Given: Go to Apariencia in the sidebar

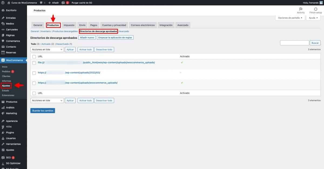Looking at the screenshot, I should point(12,121).
